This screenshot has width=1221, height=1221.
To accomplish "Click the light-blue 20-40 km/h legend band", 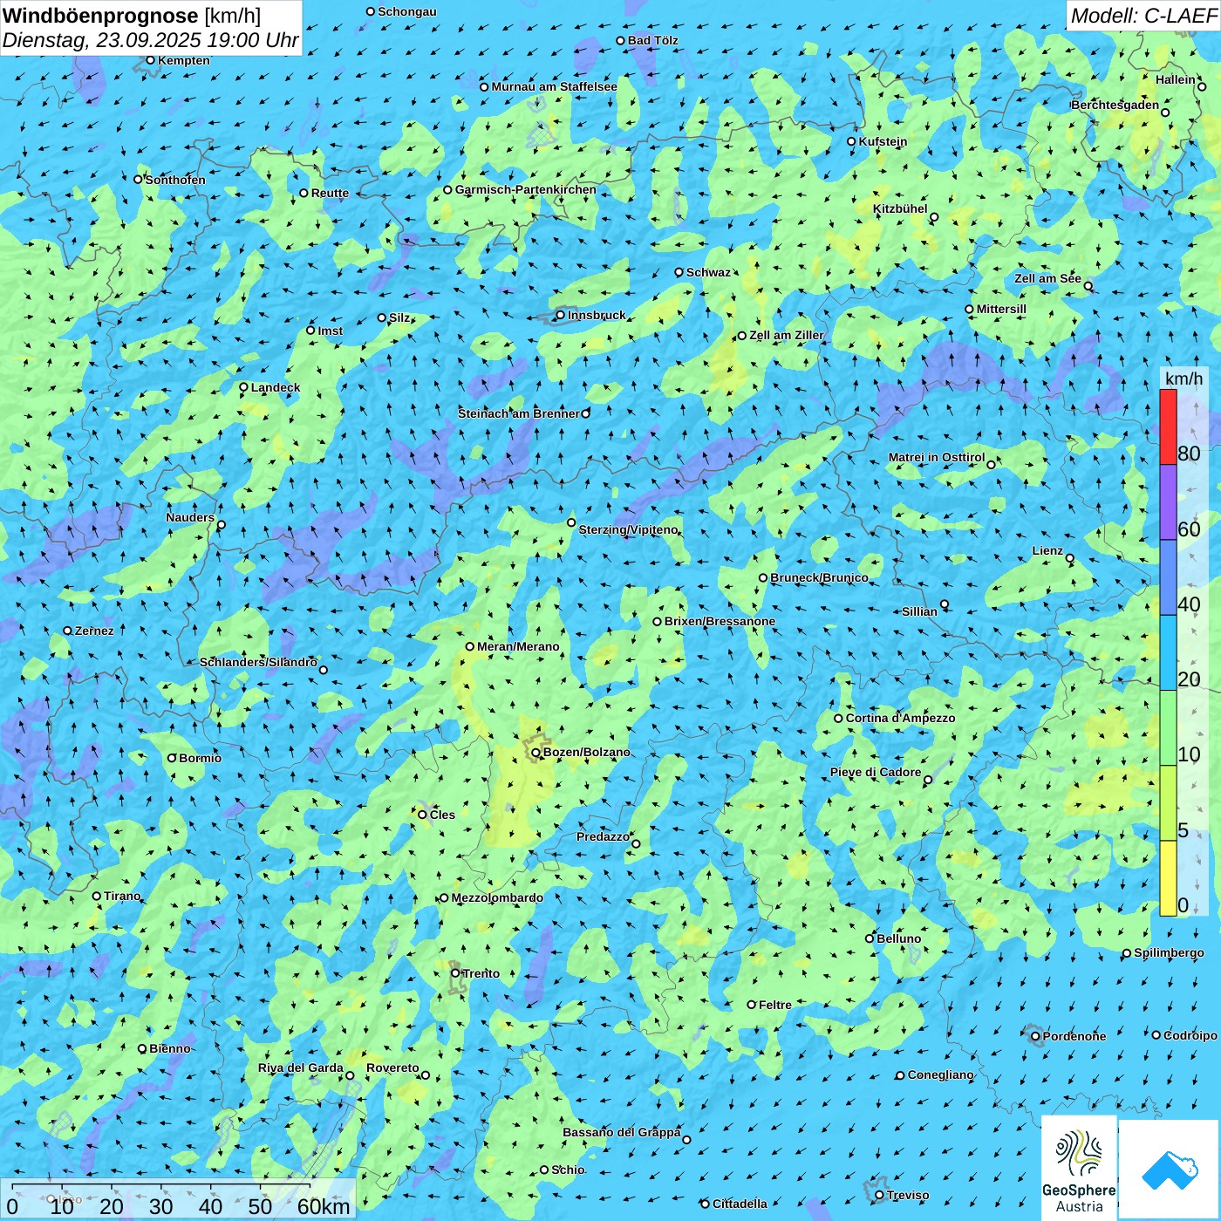I will (x=1168, y=653).
